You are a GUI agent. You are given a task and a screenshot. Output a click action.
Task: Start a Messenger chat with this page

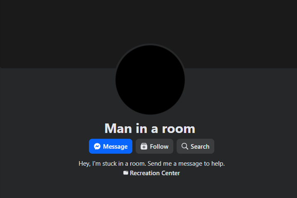pyautogui.click(x=110, y=146)
